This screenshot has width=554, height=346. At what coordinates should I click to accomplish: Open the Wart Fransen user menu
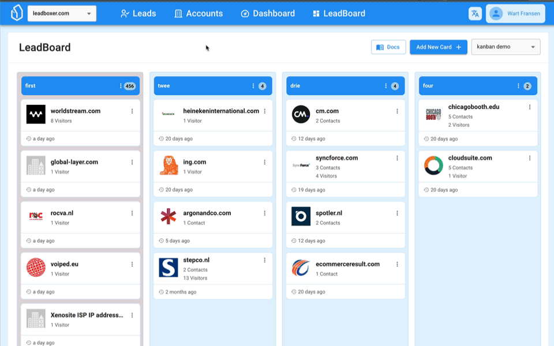515,13
